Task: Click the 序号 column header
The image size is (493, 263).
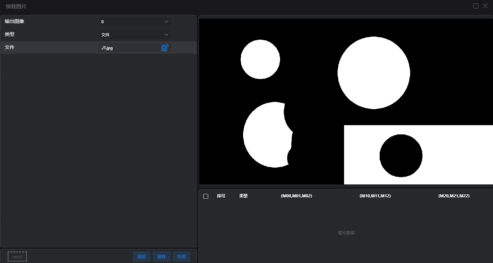Action: point(221,196)
